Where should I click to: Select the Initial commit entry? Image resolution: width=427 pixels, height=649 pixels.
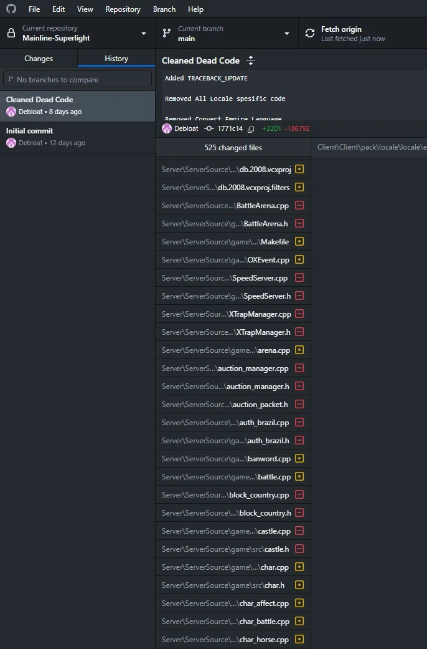[77, 137]
